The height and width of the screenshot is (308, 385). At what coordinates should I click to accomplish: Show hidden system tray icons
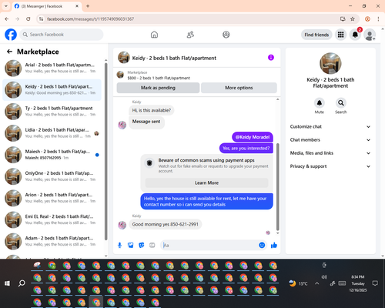tap(317, 283)
